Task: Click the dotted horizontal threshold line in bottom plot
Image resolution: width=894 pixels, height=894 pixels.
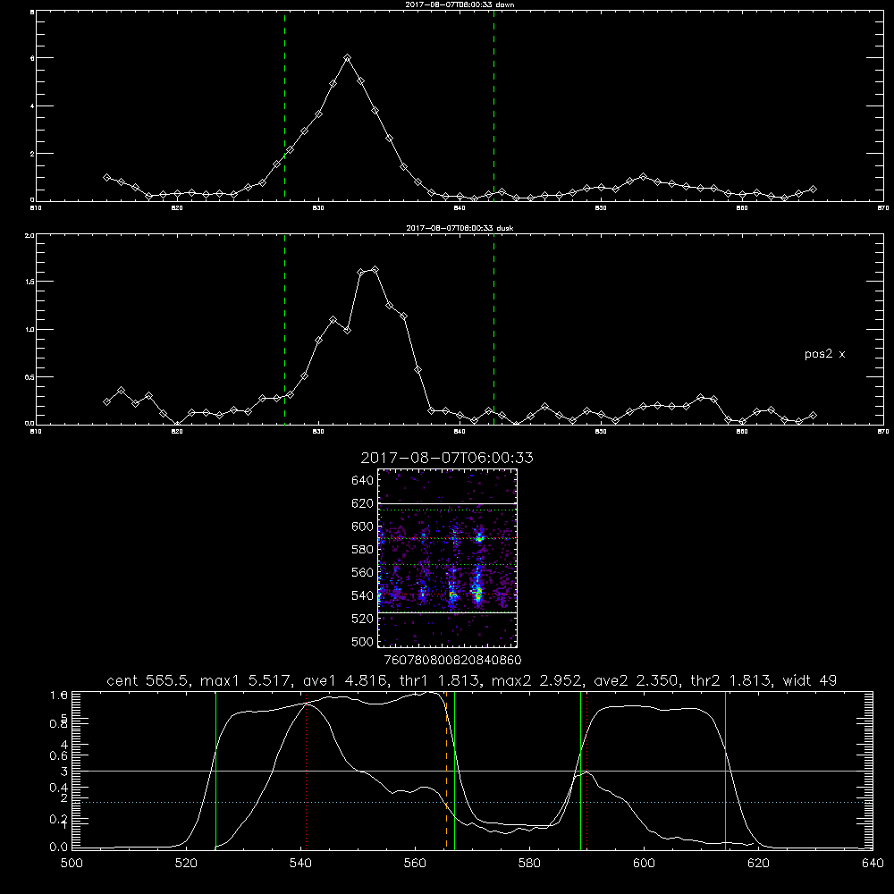Action: tap(472, 802)
